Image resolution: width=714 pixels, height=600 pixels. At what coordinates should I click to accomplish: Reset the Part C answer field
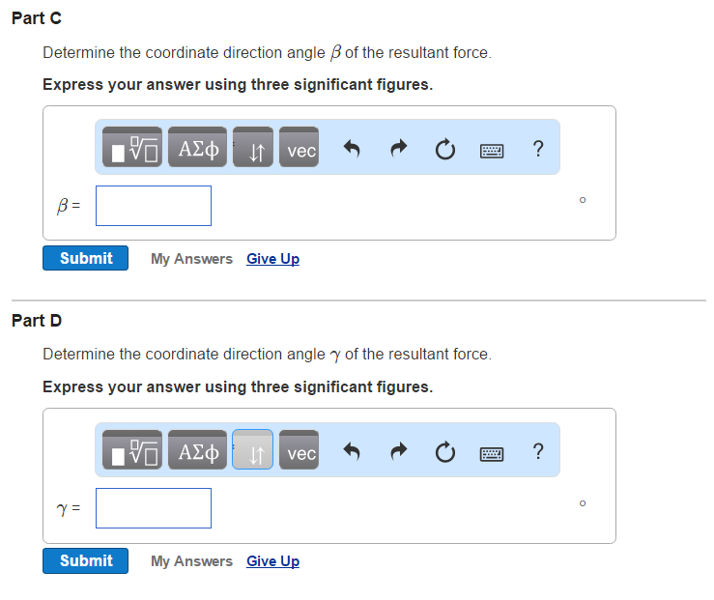(444, 149)
